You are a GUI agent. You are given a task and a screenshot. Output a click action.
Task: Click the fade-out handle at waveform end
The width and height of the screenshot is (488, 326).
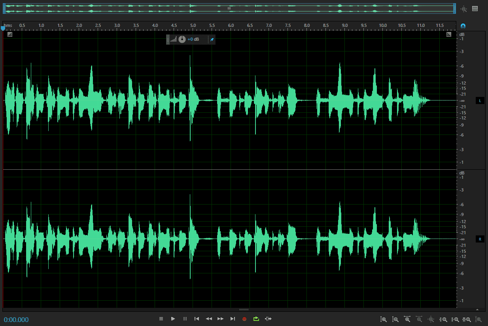(x=449, y=34)
